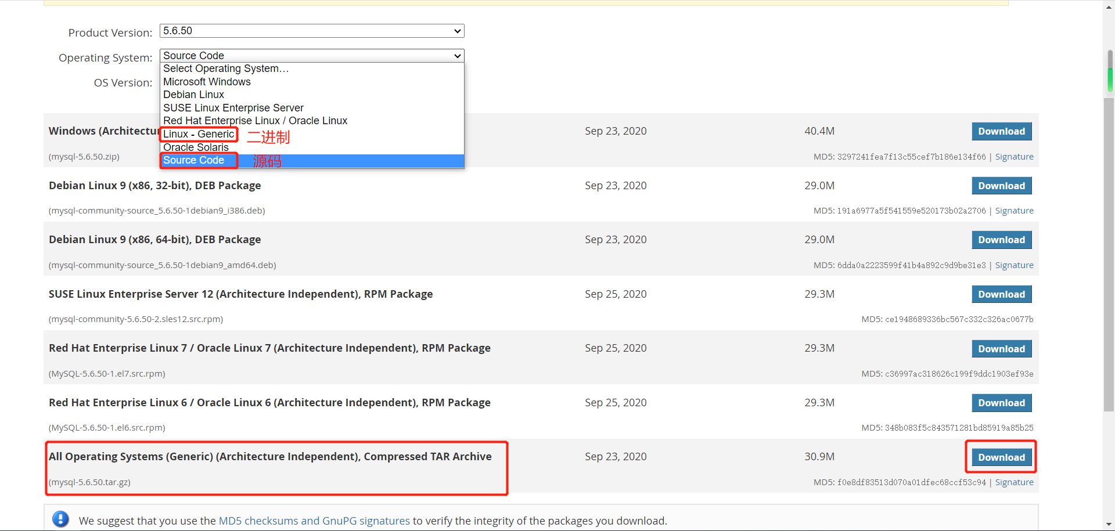1115x531 pixels.
Task: Click the MD5 value starting with ce1948689
Action: point(959,319)
